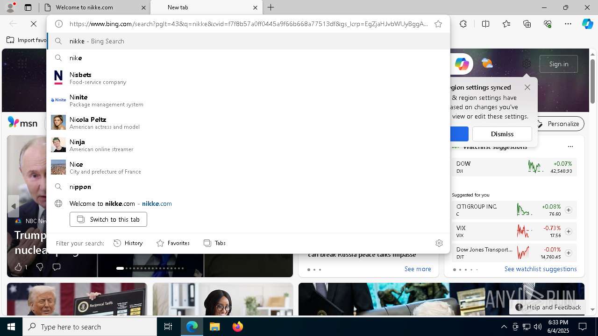Open the MSN logo

[x=22, y=123]
